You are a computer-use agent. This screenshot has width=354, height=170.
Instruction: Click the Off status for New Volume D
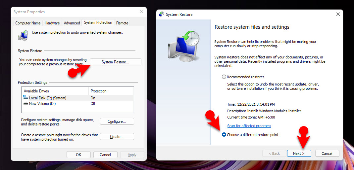(x=93, y=104)
